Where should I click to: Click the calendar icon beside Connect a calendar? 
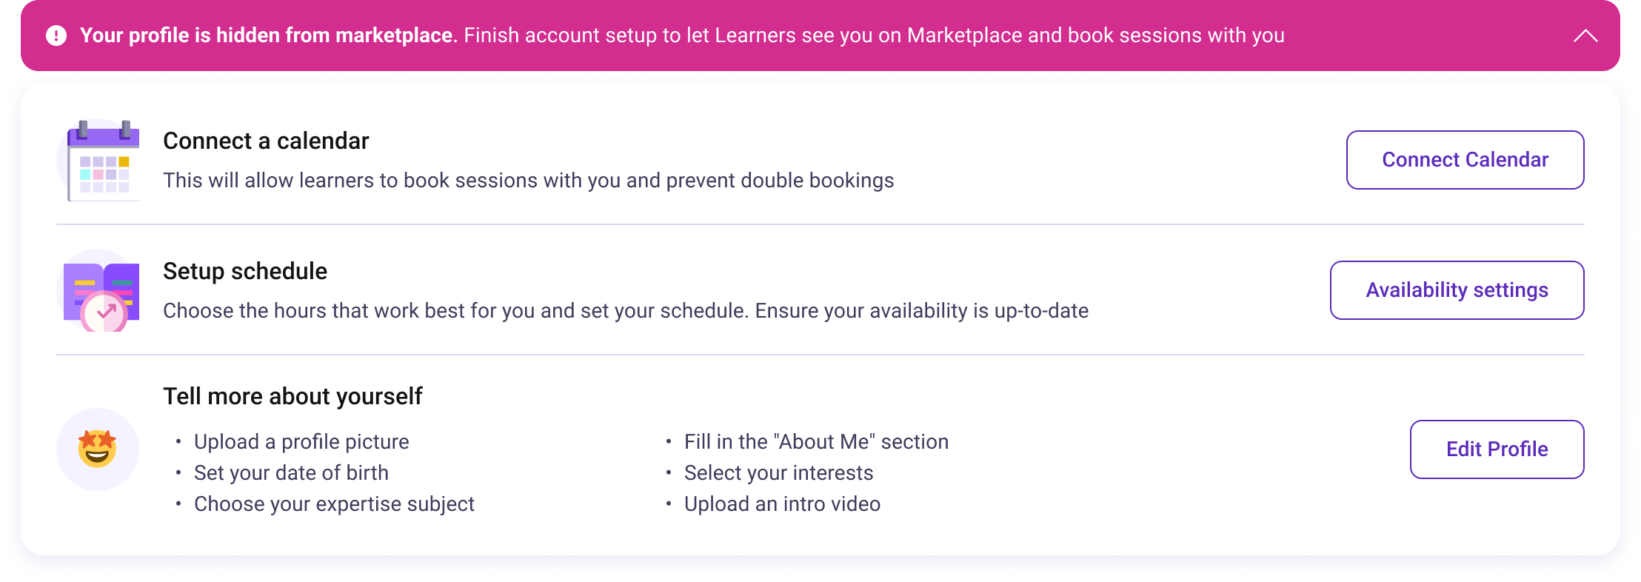click(x=104, y=160)
